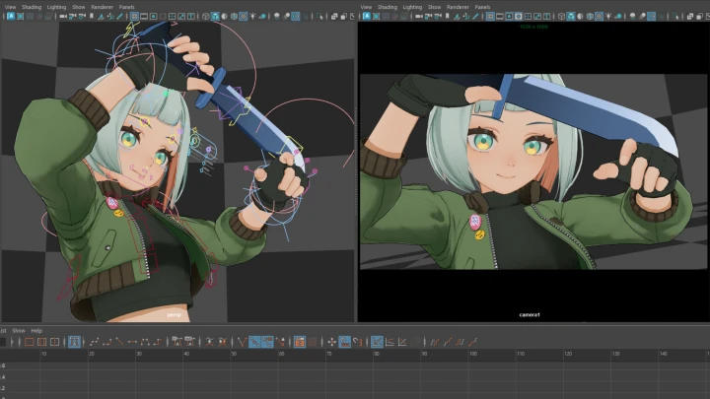Viewport: 710px width, 399px height.
Task: Open Shading menu in camera1 panel
Action: point(388,7)
